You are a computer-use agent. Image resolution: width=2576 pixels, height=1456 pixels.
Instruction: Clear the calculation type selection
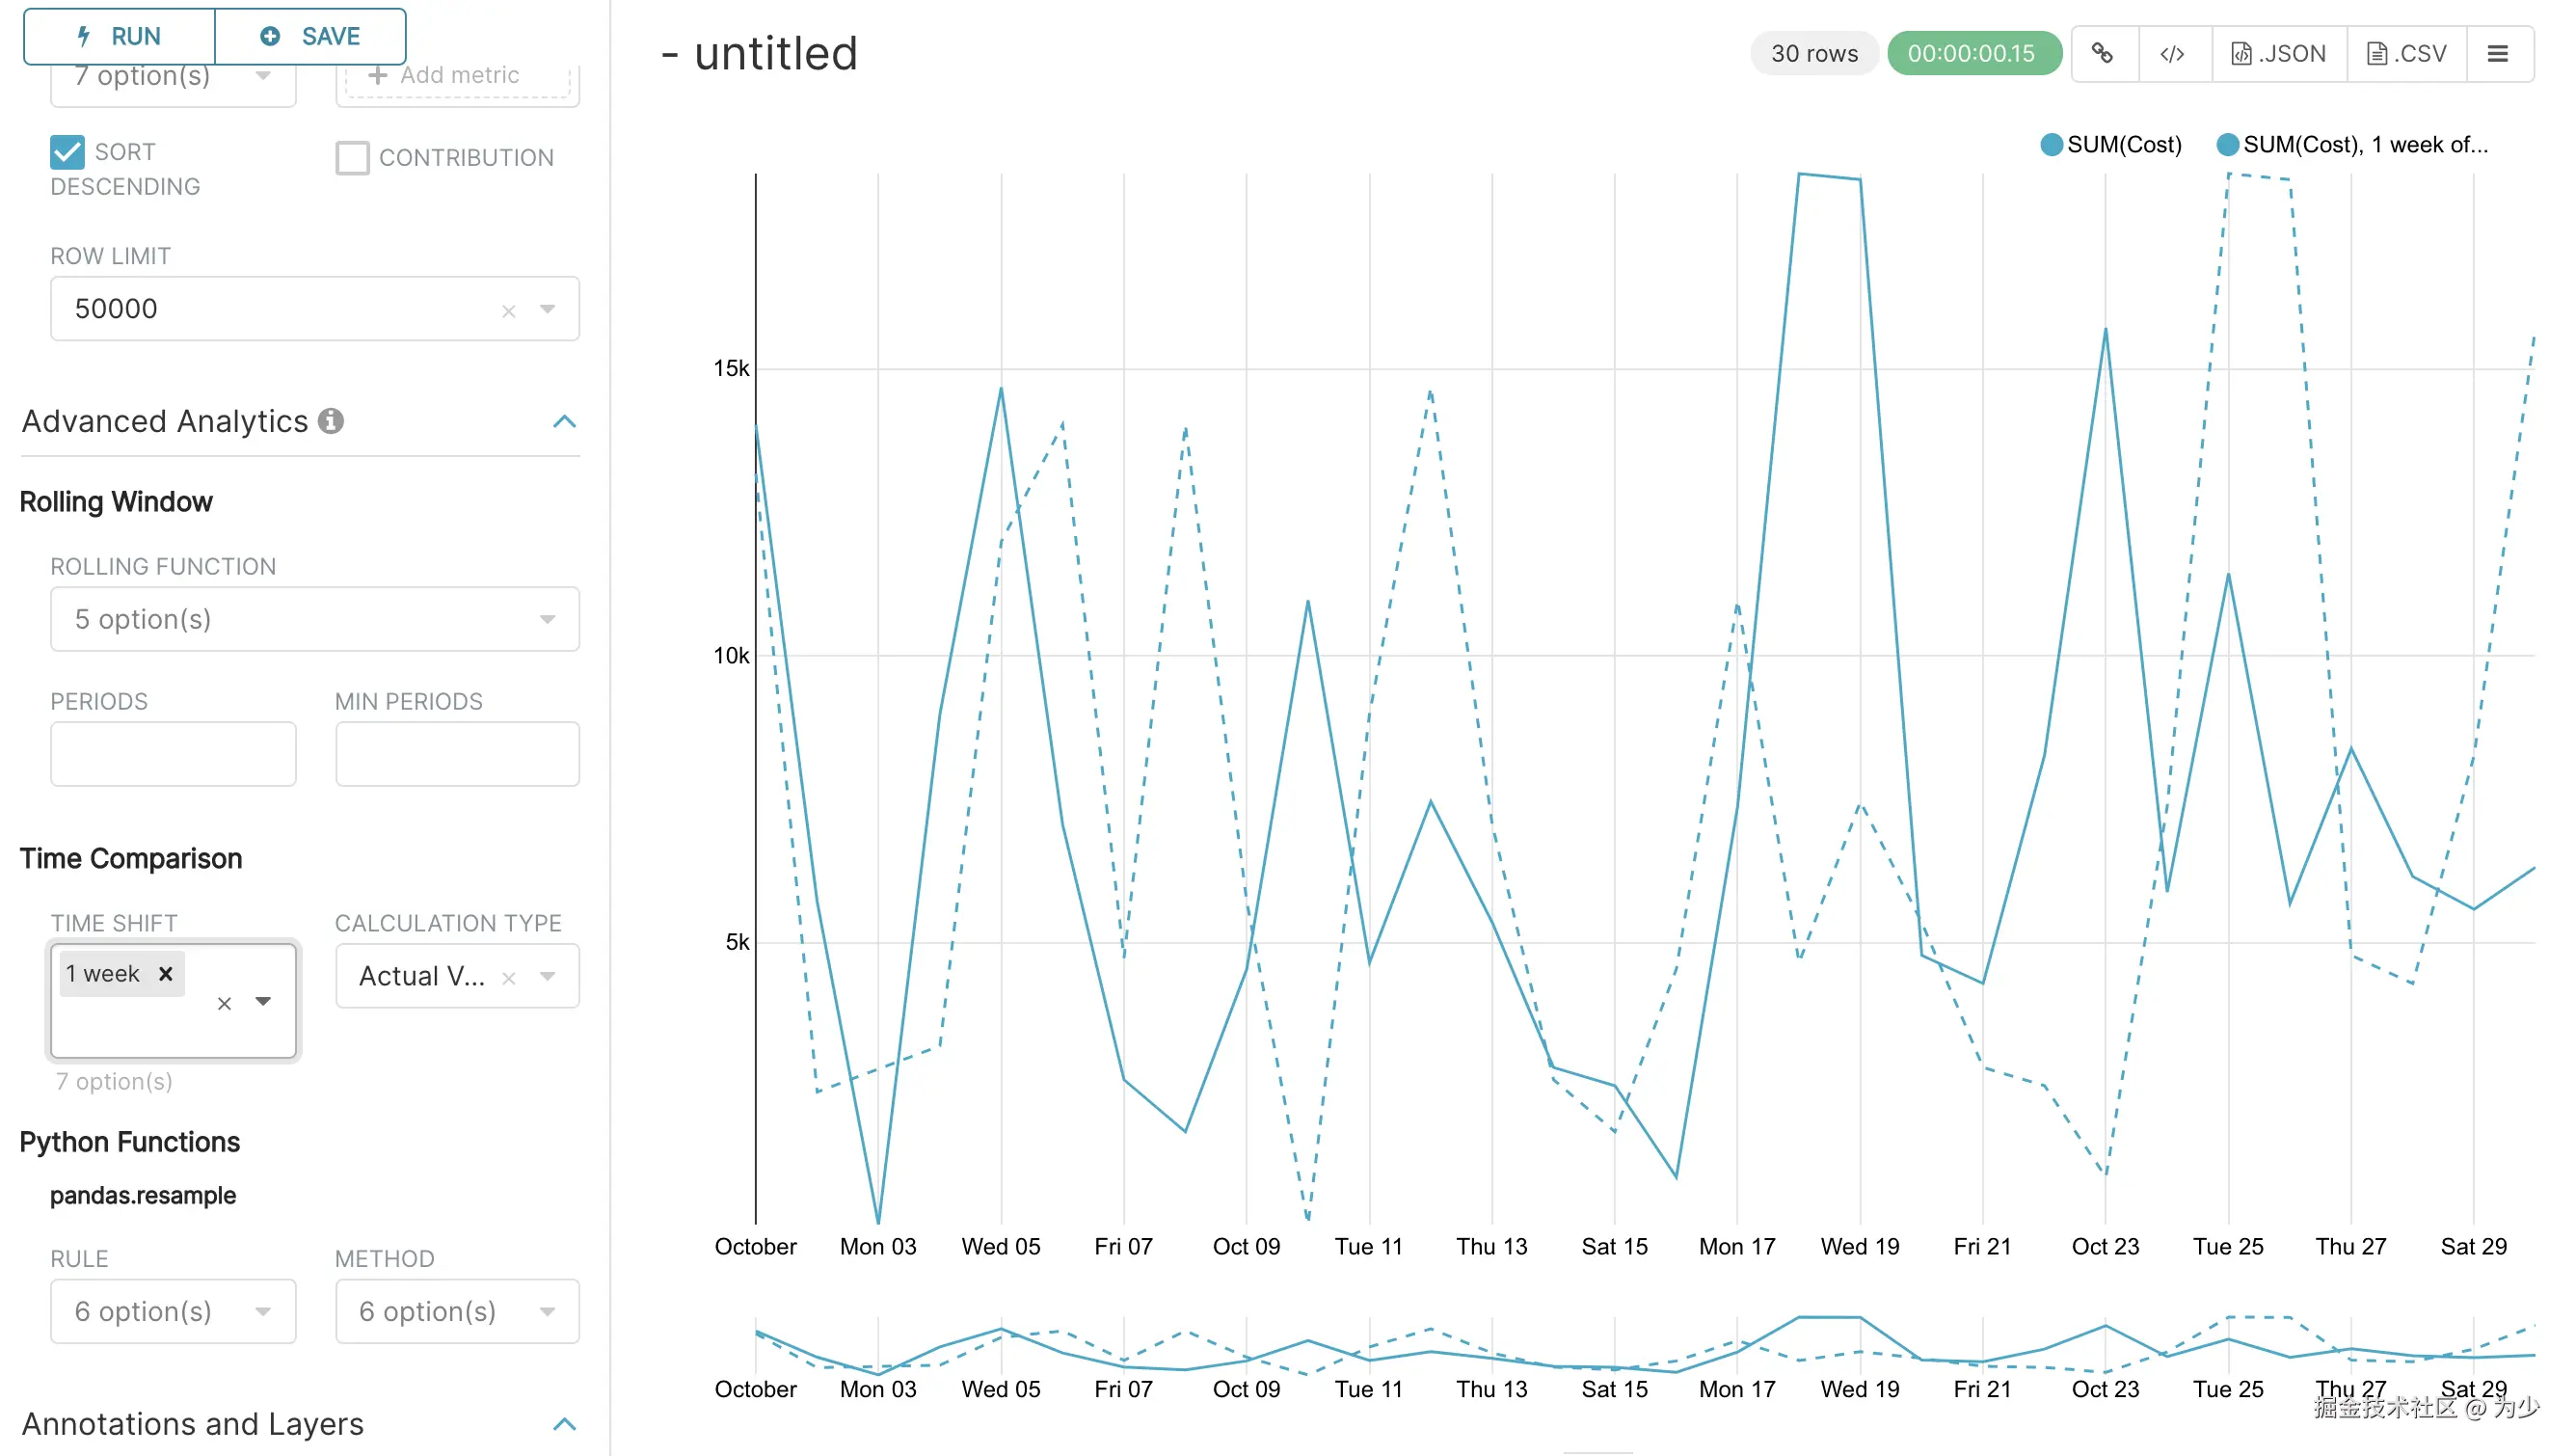pyautogui.click(x=508, y=978)
